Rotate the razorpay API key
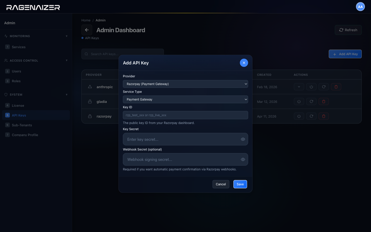371x232 pixels. click(x=311, y=116)
